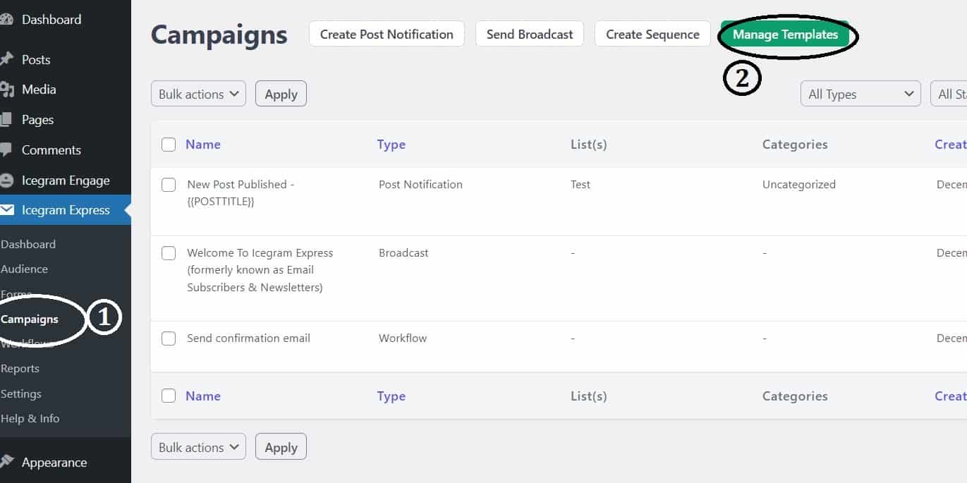This screenshot has width=967, height=483.
Task: Click the Broadcast type cell
Action: (x=403, y=253)
